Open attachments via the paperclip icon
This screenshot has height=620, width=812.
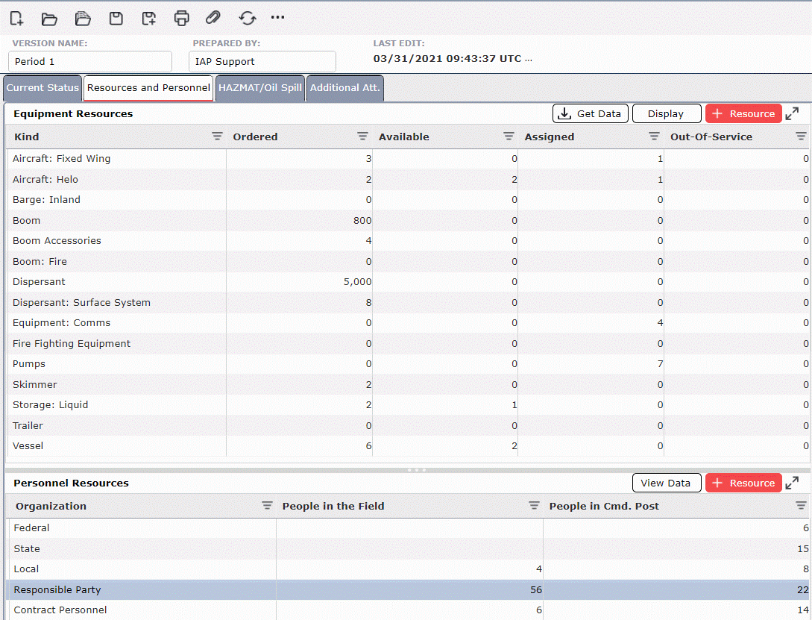(x=213, y=18)
